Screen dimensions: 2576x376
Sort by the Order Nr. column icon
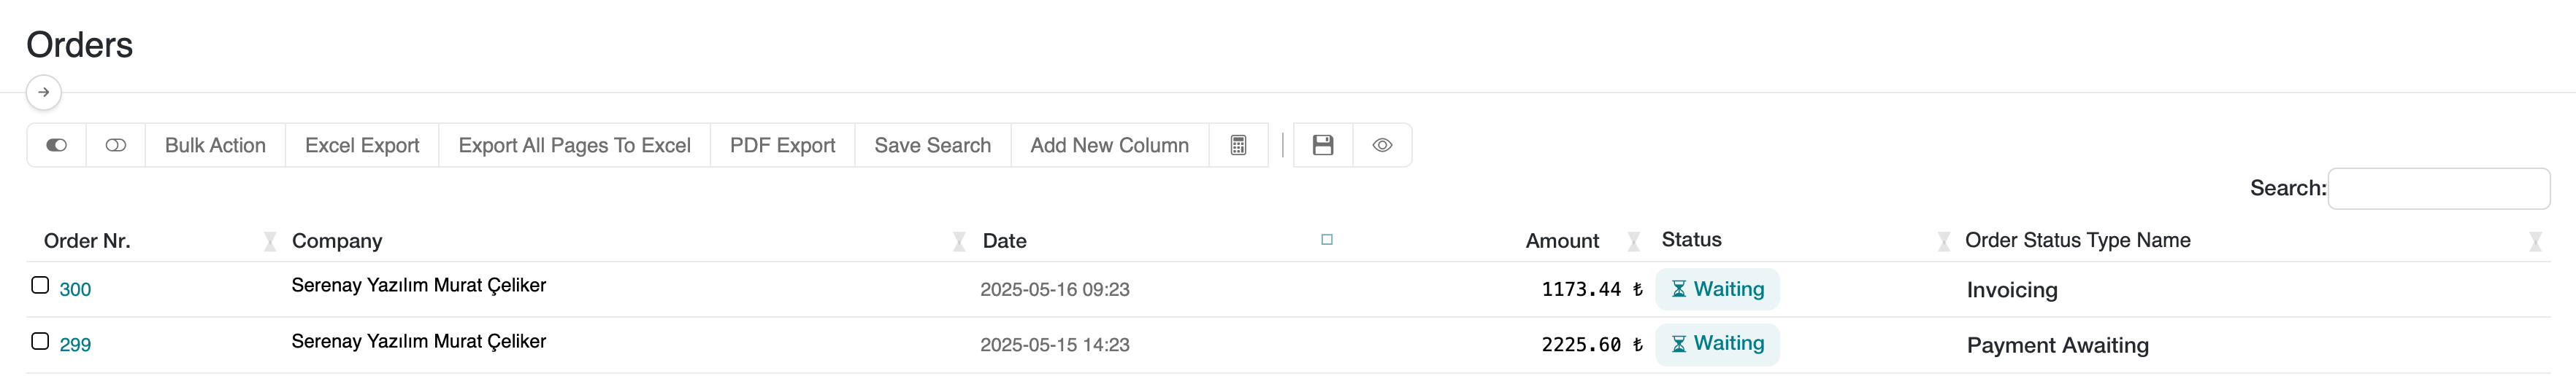[x=270, y=241]
